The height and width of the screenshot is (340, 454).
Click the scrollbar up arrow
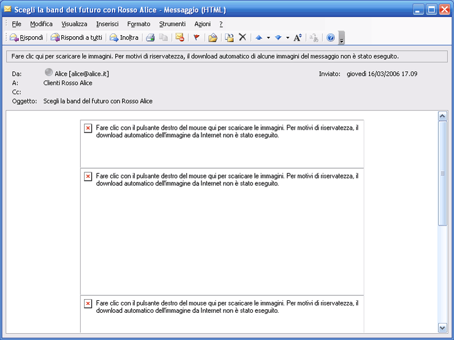(443, 116)
